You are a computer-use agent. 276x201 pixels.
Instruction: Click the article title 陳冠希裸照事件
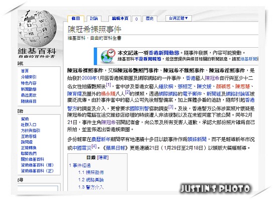(94, 29)
